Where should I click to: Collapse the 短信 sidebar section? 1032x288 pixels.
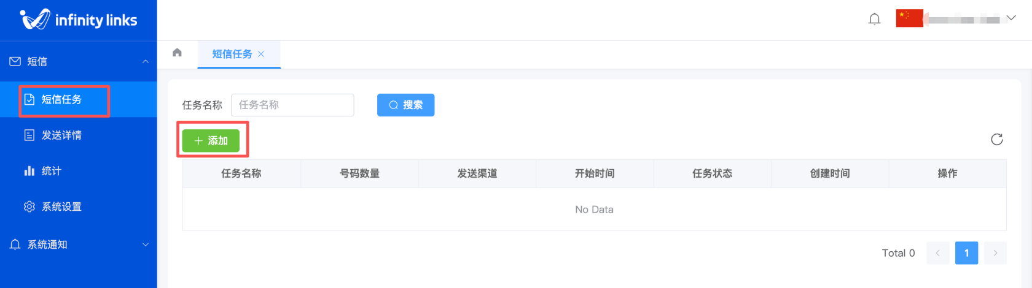point(146,61)
